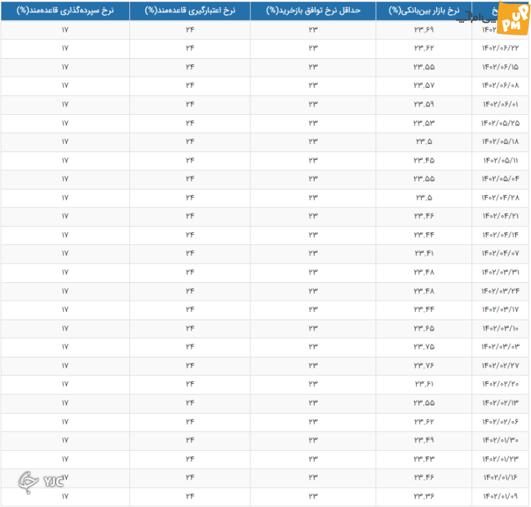Screen dimensions: 531x507
Task: Click ۲۳.۵ in the ۱۴۰۲/۰۵/۱۸ row
Action: pos(424,142)
